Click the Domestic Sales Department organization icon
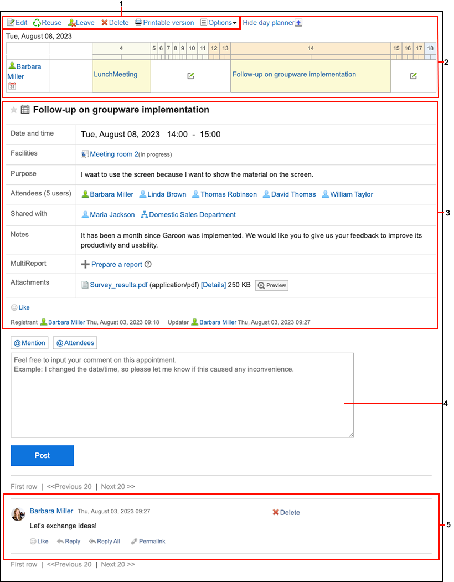The width and height of the screenshot is (454, 582). [145, 214]
